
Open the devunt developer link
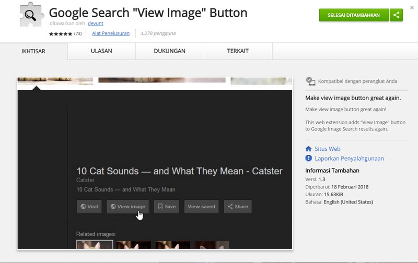[x=96, y=23]
